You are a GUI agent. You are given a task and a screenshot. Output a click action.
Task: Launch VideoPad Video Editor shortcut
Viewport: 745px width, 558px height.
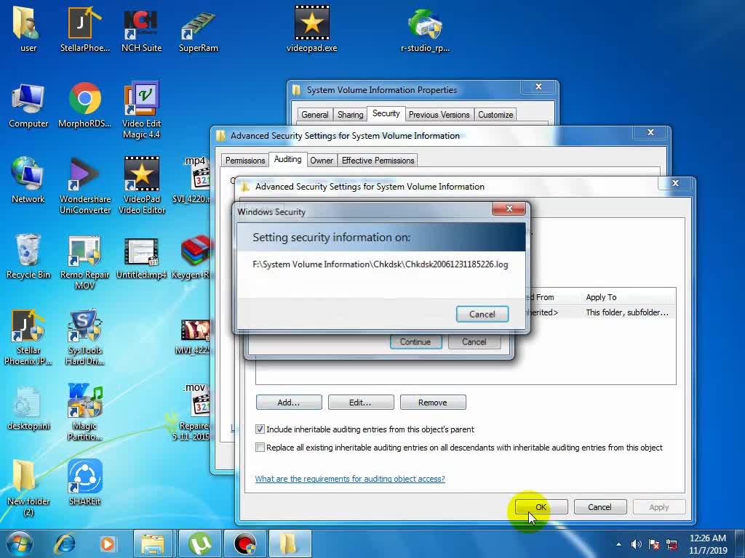142,186
